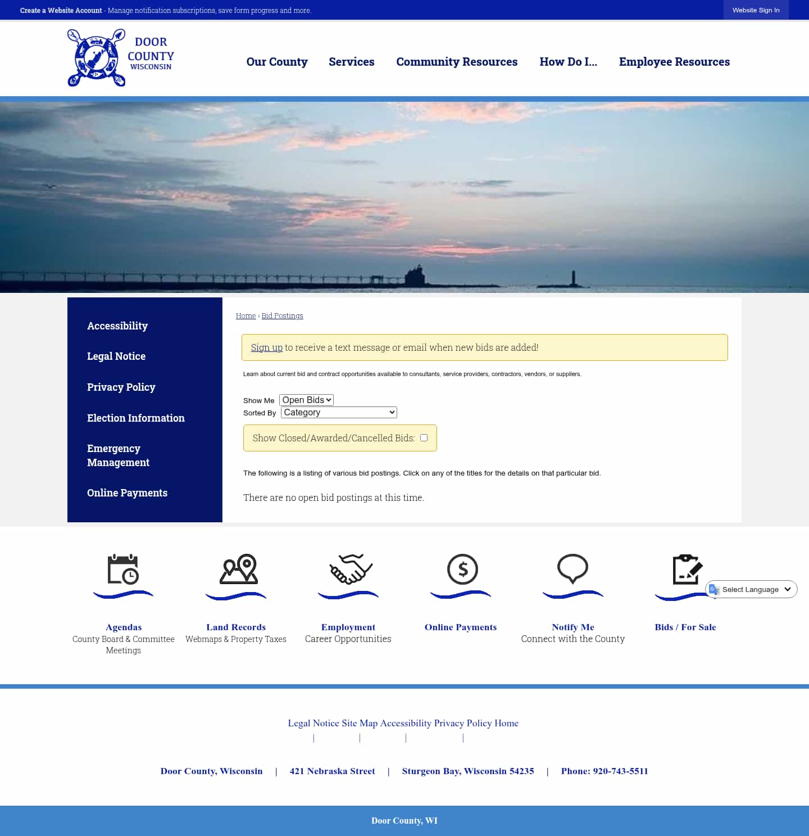Click the Google Translate icon

[x=714, y=589]
